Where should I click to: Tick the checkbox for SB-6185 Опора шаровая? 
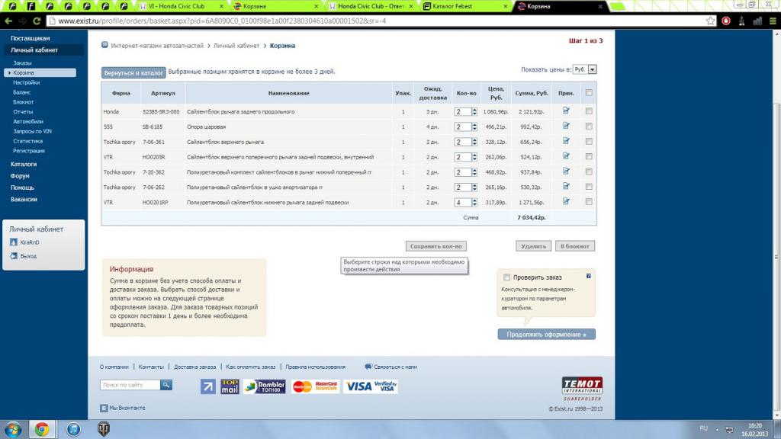589,127
